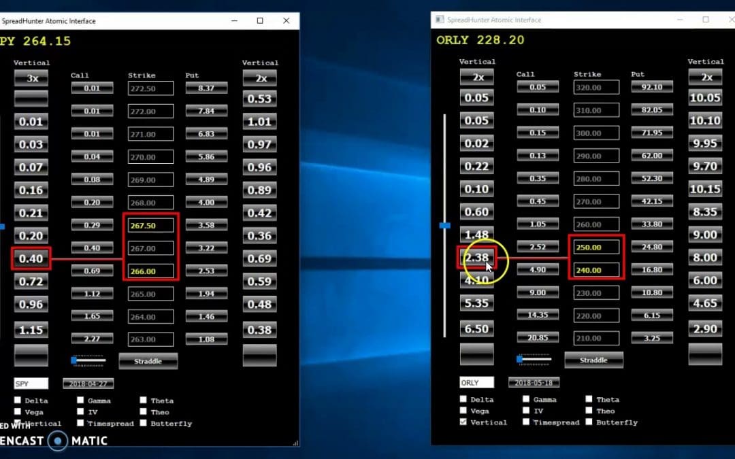
Task: Click the 2.90 vertical spread button in ORLY window
Action: [706, 329]
